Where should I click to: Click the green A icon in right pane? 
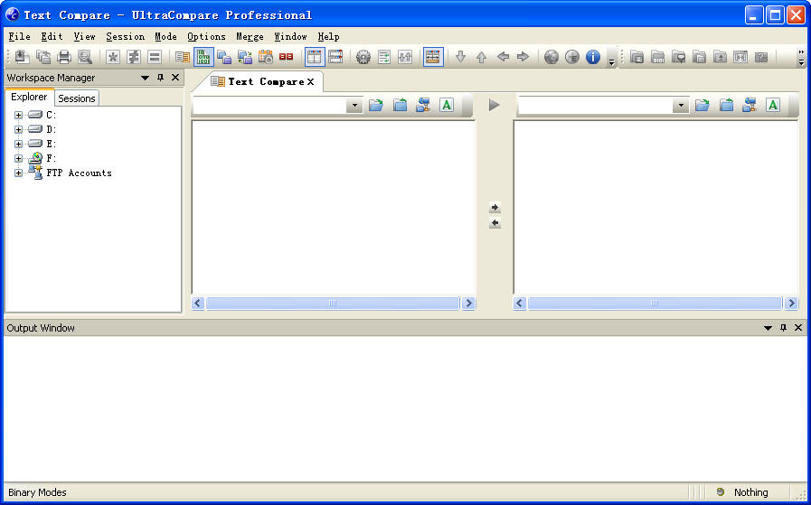[773, 106]
